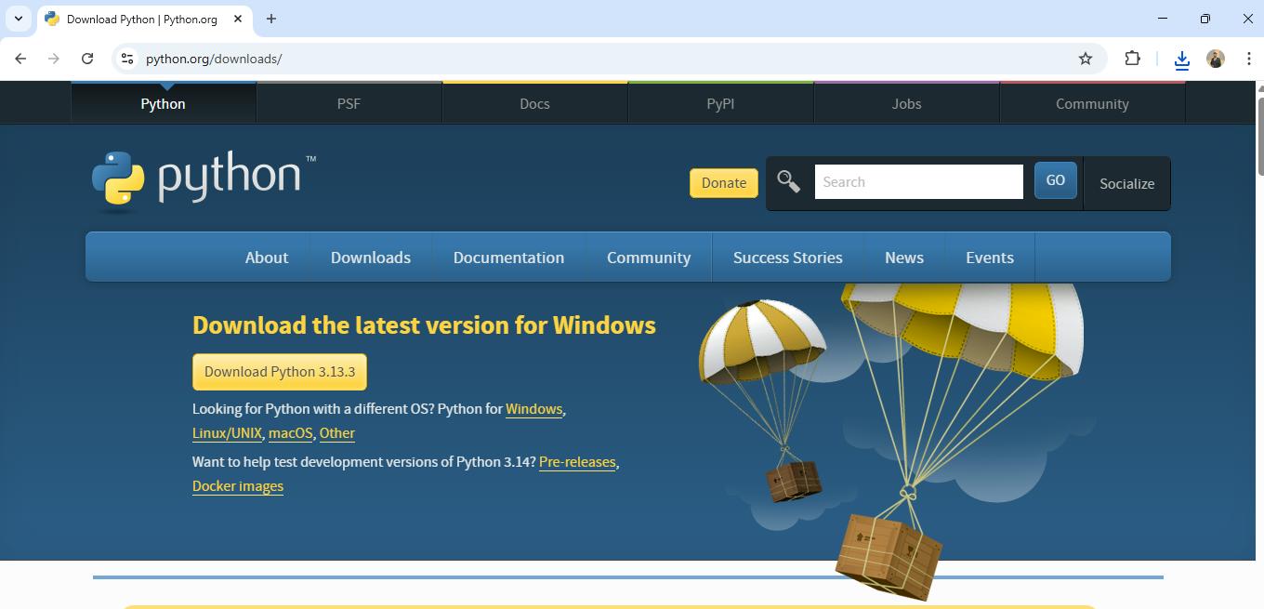Bookmark this page with star icon

pos(1085,59)
